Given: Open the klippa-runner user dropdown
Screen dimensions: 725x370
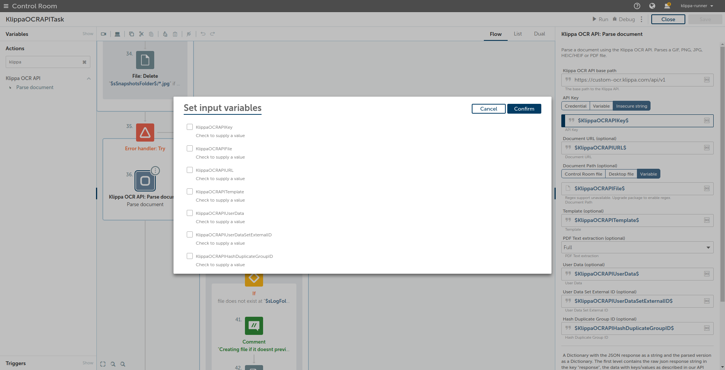Looking at the screenshot, I should click(x=697, y=6).
